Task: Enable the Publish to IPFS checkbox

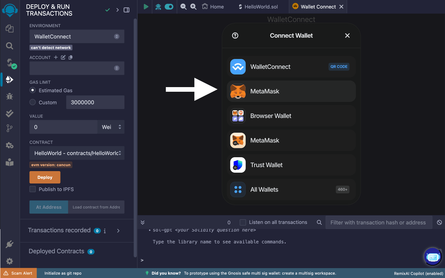Action: pos(33,189)
